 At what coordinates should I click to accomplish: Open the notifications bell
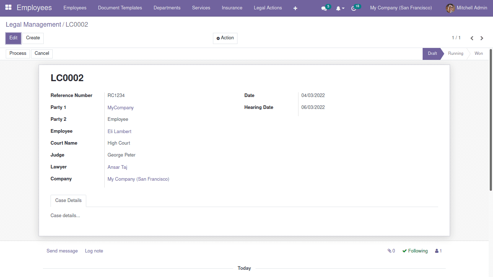coord(339,8)
